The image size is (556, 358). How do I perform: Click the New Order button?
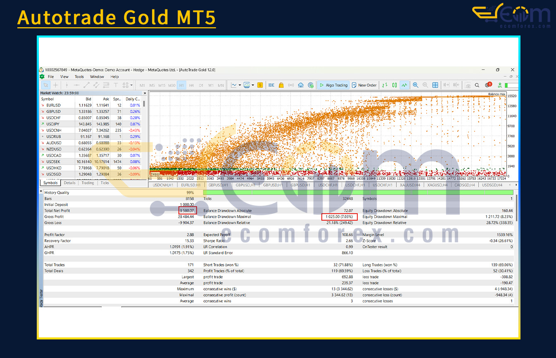(364, 85)
